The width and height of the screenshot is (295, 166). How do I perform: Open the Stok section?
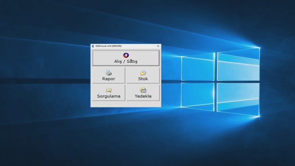point(143,75)
